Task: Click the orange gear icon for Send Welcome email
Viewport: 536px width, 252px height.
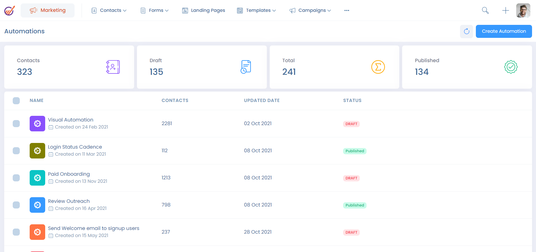Action: [37, 232]
